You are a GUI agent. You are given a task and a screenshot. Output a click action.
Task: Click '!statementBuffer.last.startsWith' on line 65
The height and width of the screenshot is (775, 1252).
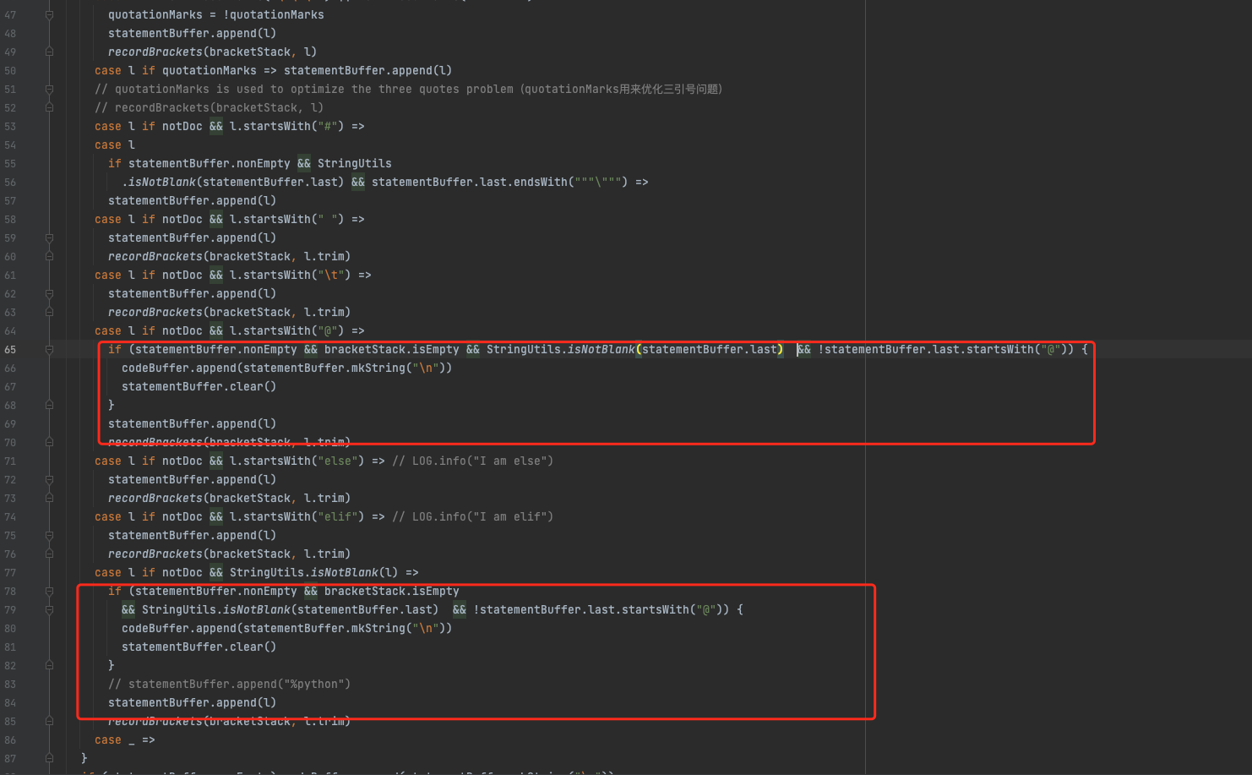tap(926, 350)
